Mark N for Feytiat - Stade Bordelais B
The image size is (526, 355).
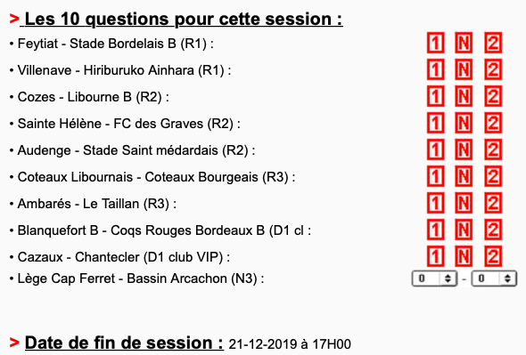(464, 43)
